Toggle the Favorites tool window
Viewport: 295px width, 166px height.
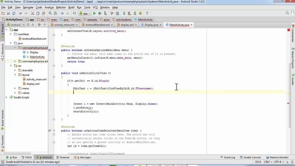[2, 143]
